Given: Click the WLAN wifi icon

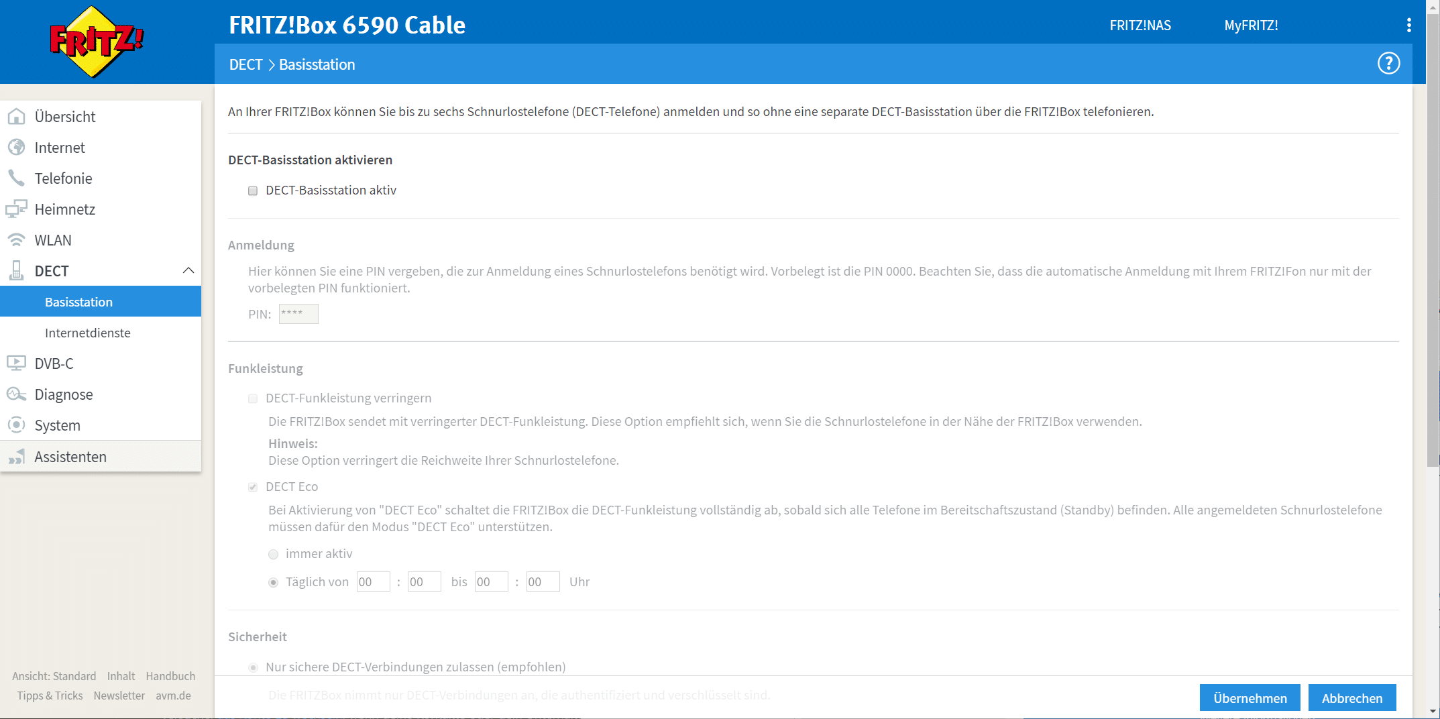Looking at the screenshot, I should (x=16, y=240).
